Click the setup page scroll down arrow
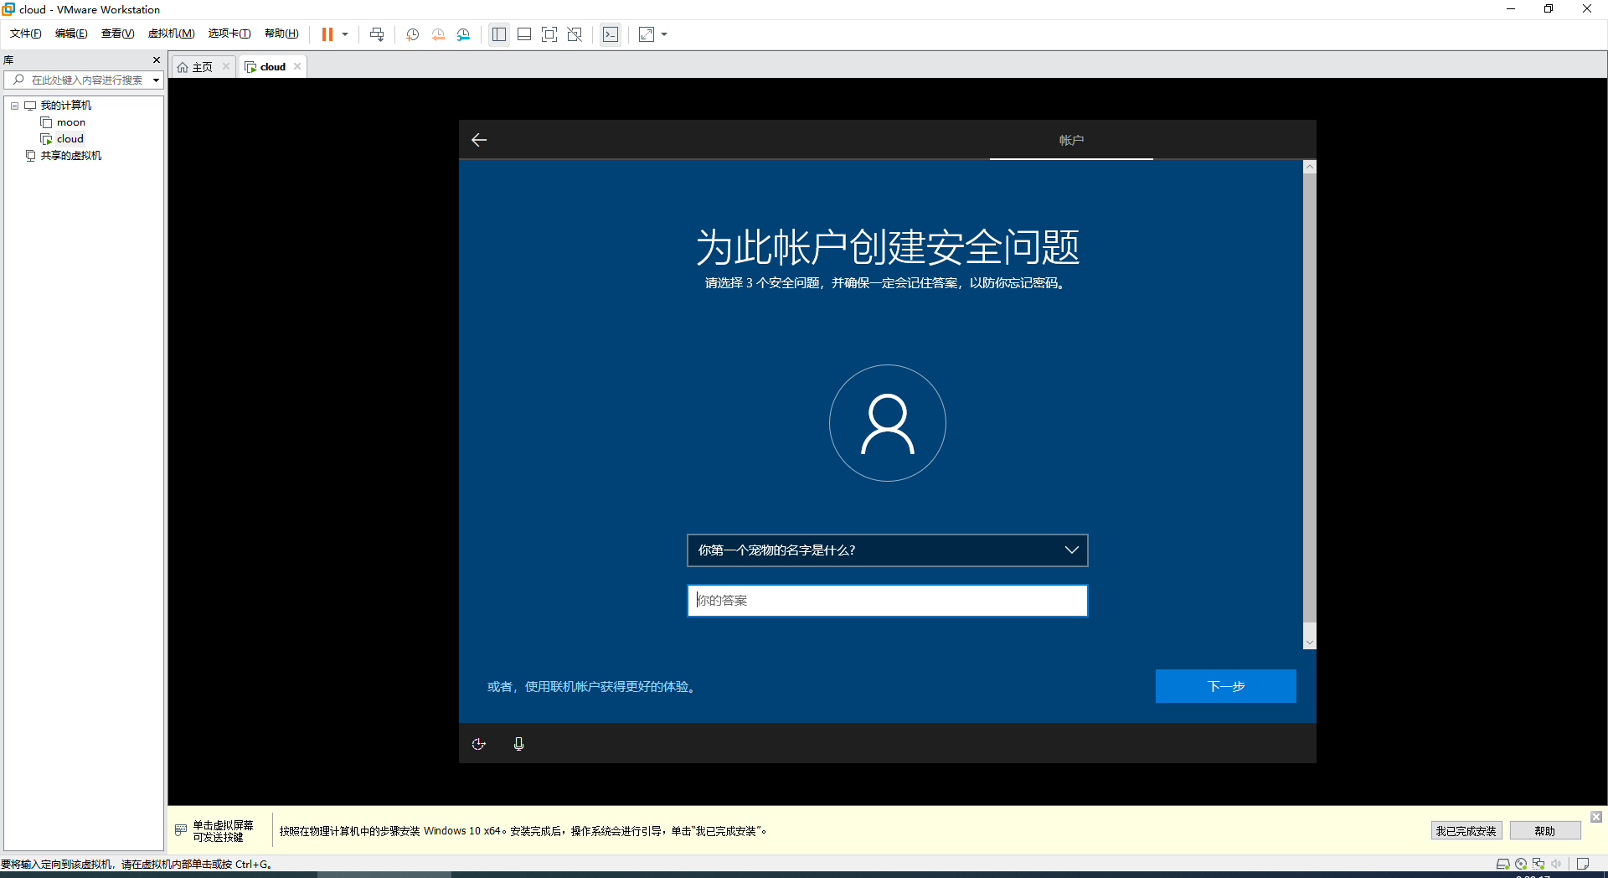Image resolution: width=1608 pixels, height=878 pixels. click(x=1310, y=643)
